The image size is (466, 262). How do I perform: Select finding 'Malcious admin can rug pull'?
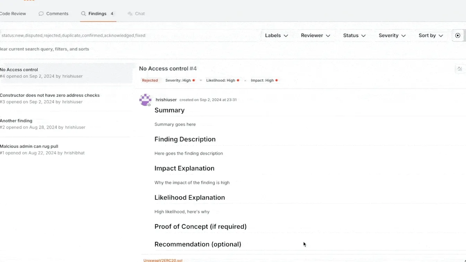(29, 146)
